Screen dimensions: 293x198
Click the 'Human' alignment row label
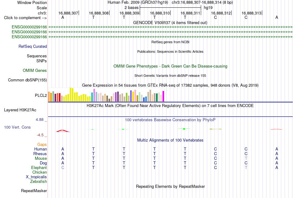click(40, 149)
